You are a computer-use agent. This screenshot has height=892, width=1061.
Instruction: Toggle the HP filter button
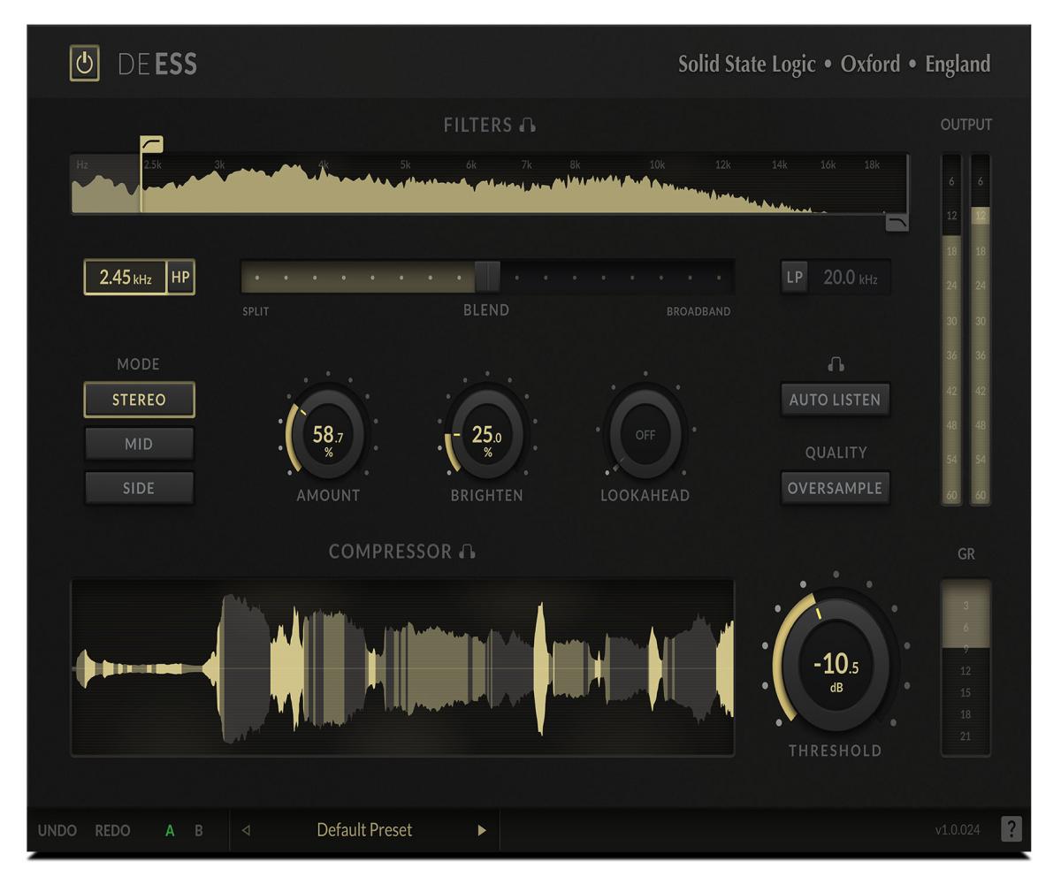(x=180, y=277)
